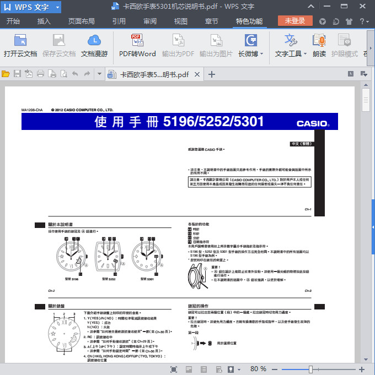Open the WPS 文字 application menu
Image resolution: width=375 pixels, height=375 pixels.
point(31,7)
